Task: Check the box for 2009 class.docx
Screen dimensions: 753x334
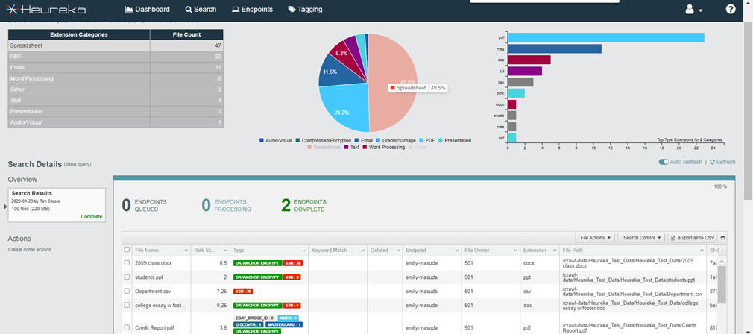Action: click(127, 263)
